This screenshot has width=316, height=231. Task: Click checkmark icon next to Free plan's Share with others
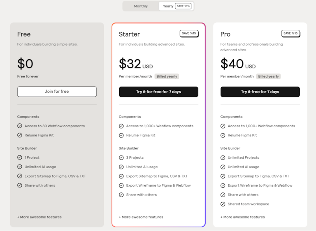coord(20,185)
